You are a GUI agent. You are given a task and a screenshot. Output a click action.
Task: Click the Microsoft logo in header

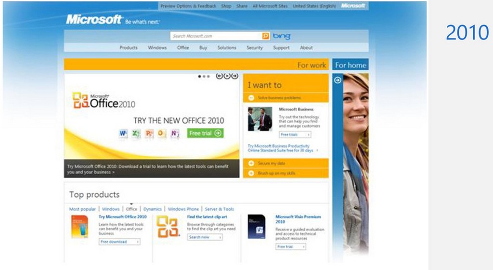pyautogui.click(x=94, y=20)
